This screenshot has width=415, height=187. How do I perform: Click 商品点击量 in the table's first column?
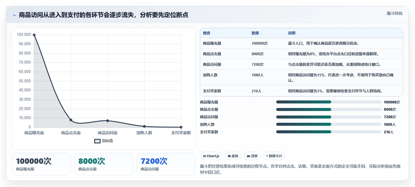pos(212,54)
